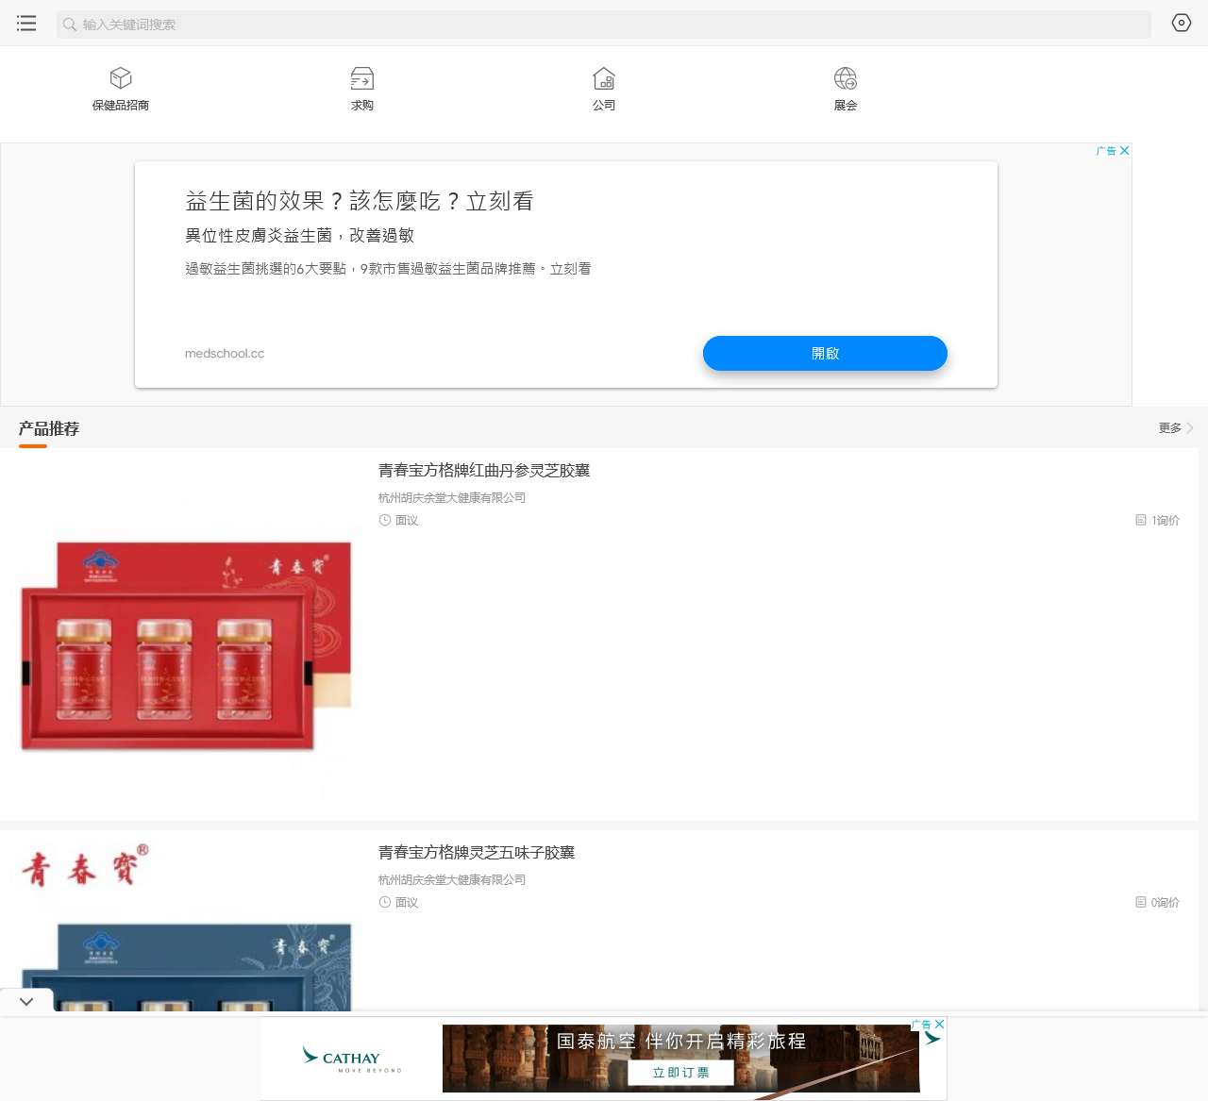Click 立即订票 in Cathay banner
Screen dimensions: 1208x1101
[680, 1073]
